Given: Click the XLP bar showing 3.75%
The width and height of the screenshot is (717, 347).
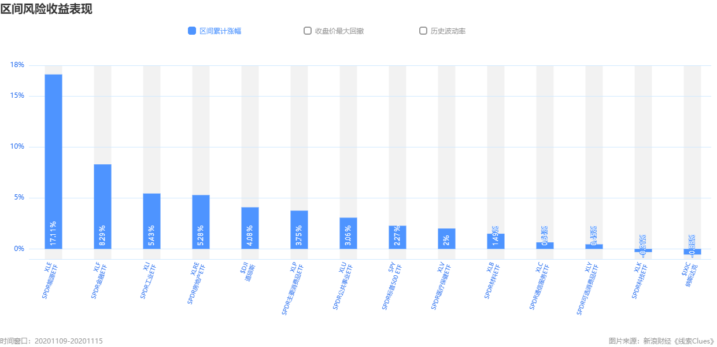Looking at the screenshot, I should 299,230.
